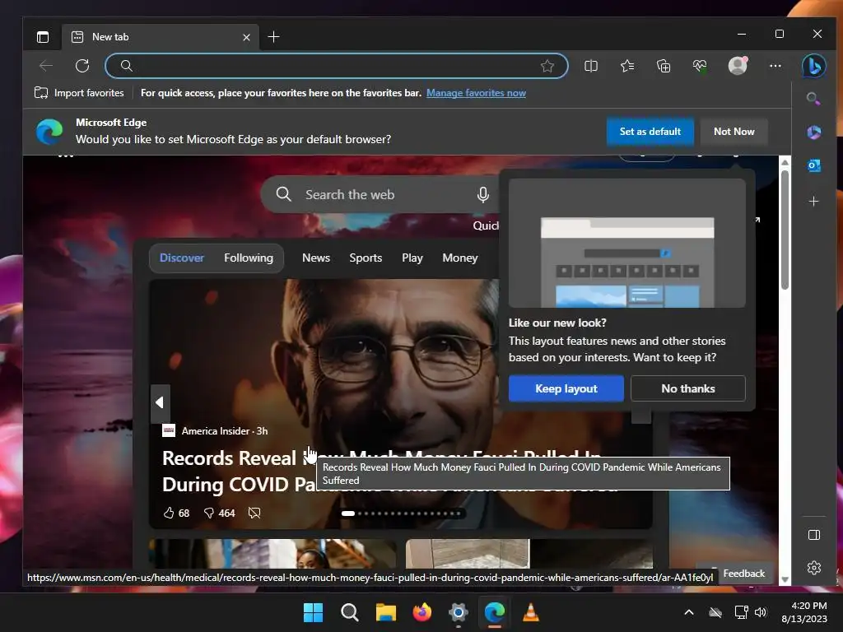Open File Explorer from taskbar
This screenshot has height=632, width=843.
point(385,612)
